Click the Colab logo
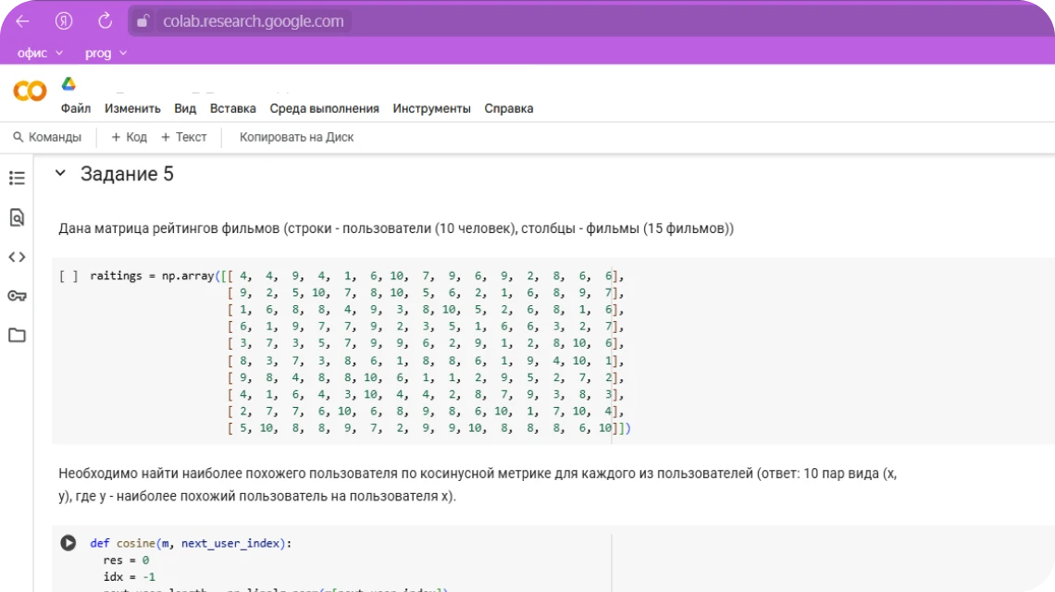 (30, 91)
